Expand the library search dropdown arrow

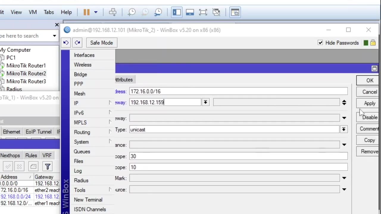point(54,36)
